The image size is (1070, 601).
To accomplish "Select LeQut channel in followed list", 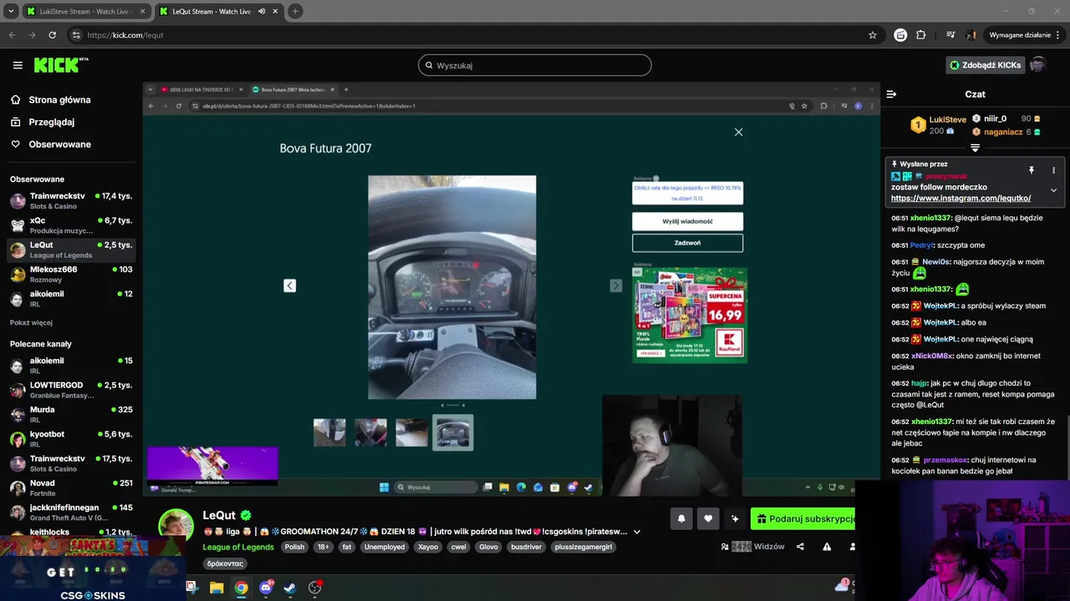I will coord(71,250).
